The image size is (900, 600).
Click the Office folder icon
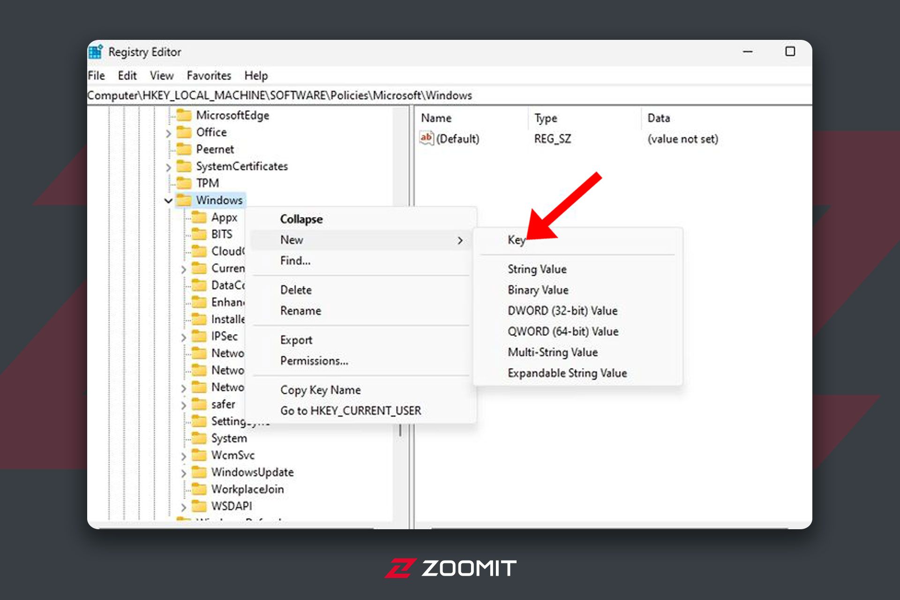click(184, 132)
